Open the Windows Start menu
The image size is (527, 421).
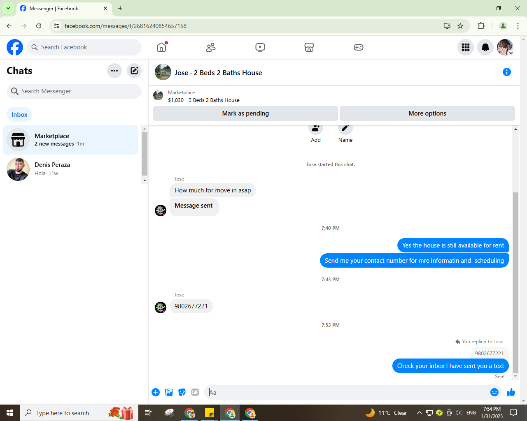point(10,413)
